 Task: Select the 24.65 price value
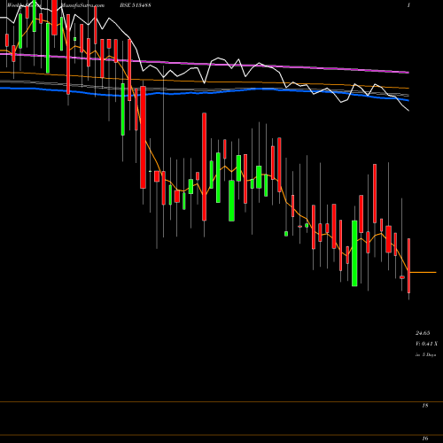[423, 333]
